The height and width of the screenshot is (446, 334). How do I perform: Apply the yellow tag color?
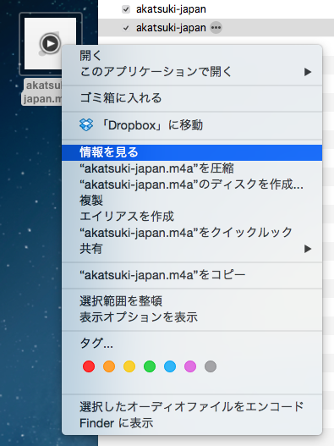click(129, 366)
